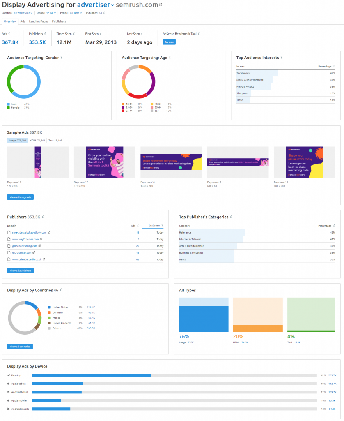Click info icon in Last seen column header
The image size is (344, 421).
coord(162,225)
